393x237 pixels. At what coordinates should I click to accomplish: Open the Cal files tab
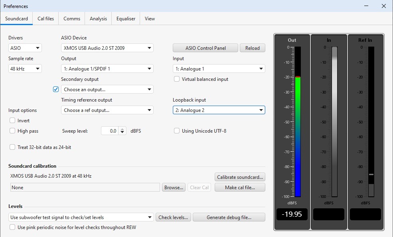point(45,18)
